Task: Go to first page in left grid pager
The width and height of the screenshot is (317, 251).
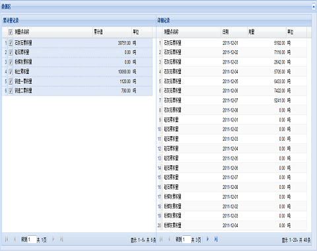Action: coord(7,239)
